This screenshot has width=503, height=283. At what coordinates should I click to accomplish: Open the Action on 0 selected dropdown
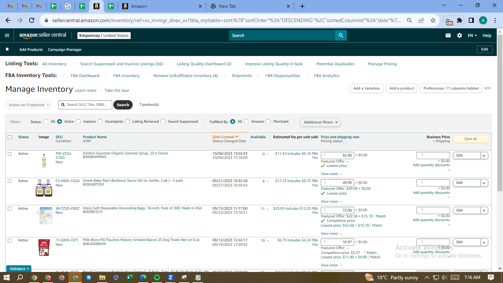click(x=29, y=105)
